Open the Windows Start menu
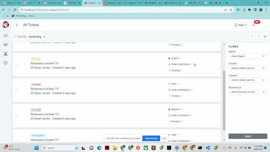 coord(37,148)
